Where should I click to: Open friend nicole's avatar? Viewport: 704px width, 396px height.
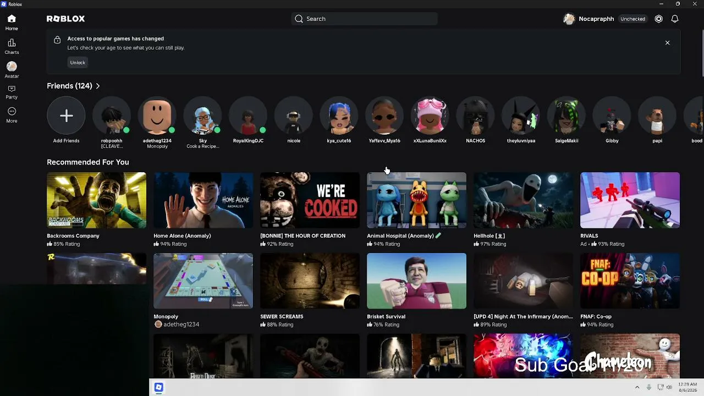coord(294,116)
